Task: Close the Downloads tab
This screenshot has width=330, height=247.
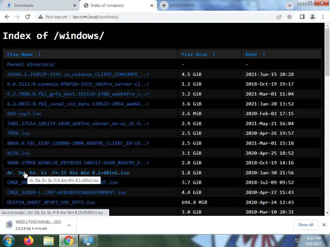Action: point(75,5)
